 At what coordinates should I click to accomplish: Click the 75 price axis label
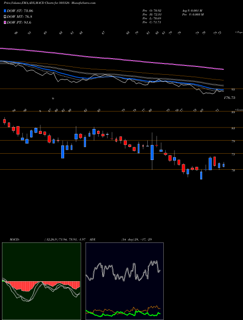[233, 155]
